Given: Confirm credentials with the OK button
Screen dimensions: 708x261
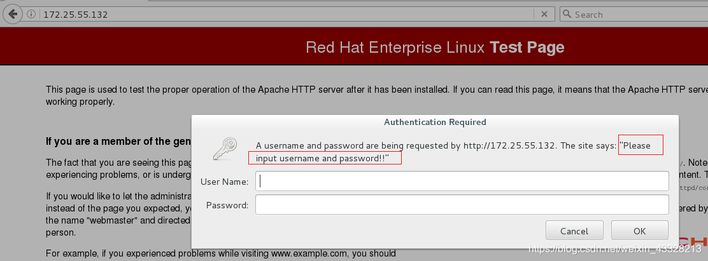Looking at the screenshot, I should 640,231.
